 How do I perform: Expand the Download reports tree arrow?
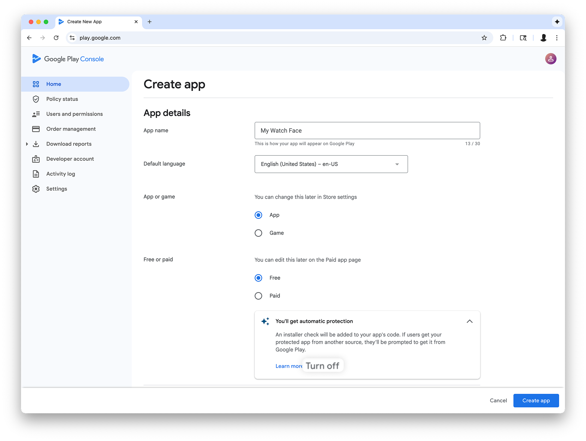[27, 144]
